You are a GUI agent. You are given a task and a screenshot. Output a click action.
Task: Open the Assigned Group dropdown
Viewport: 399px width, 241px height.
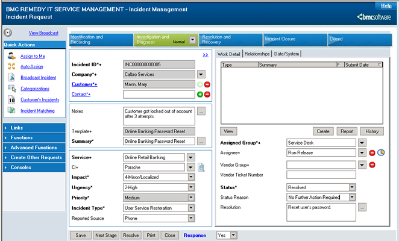click(362, 143)
